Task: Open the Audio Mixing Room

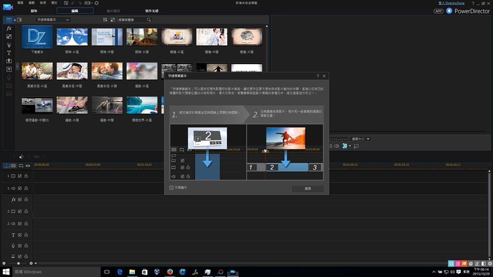Action: (x=9, y=69)
